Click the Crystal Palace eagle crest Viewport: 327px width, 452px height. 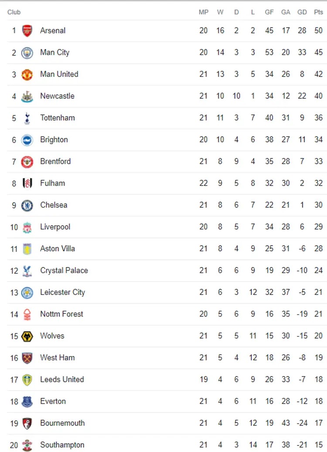27,271
